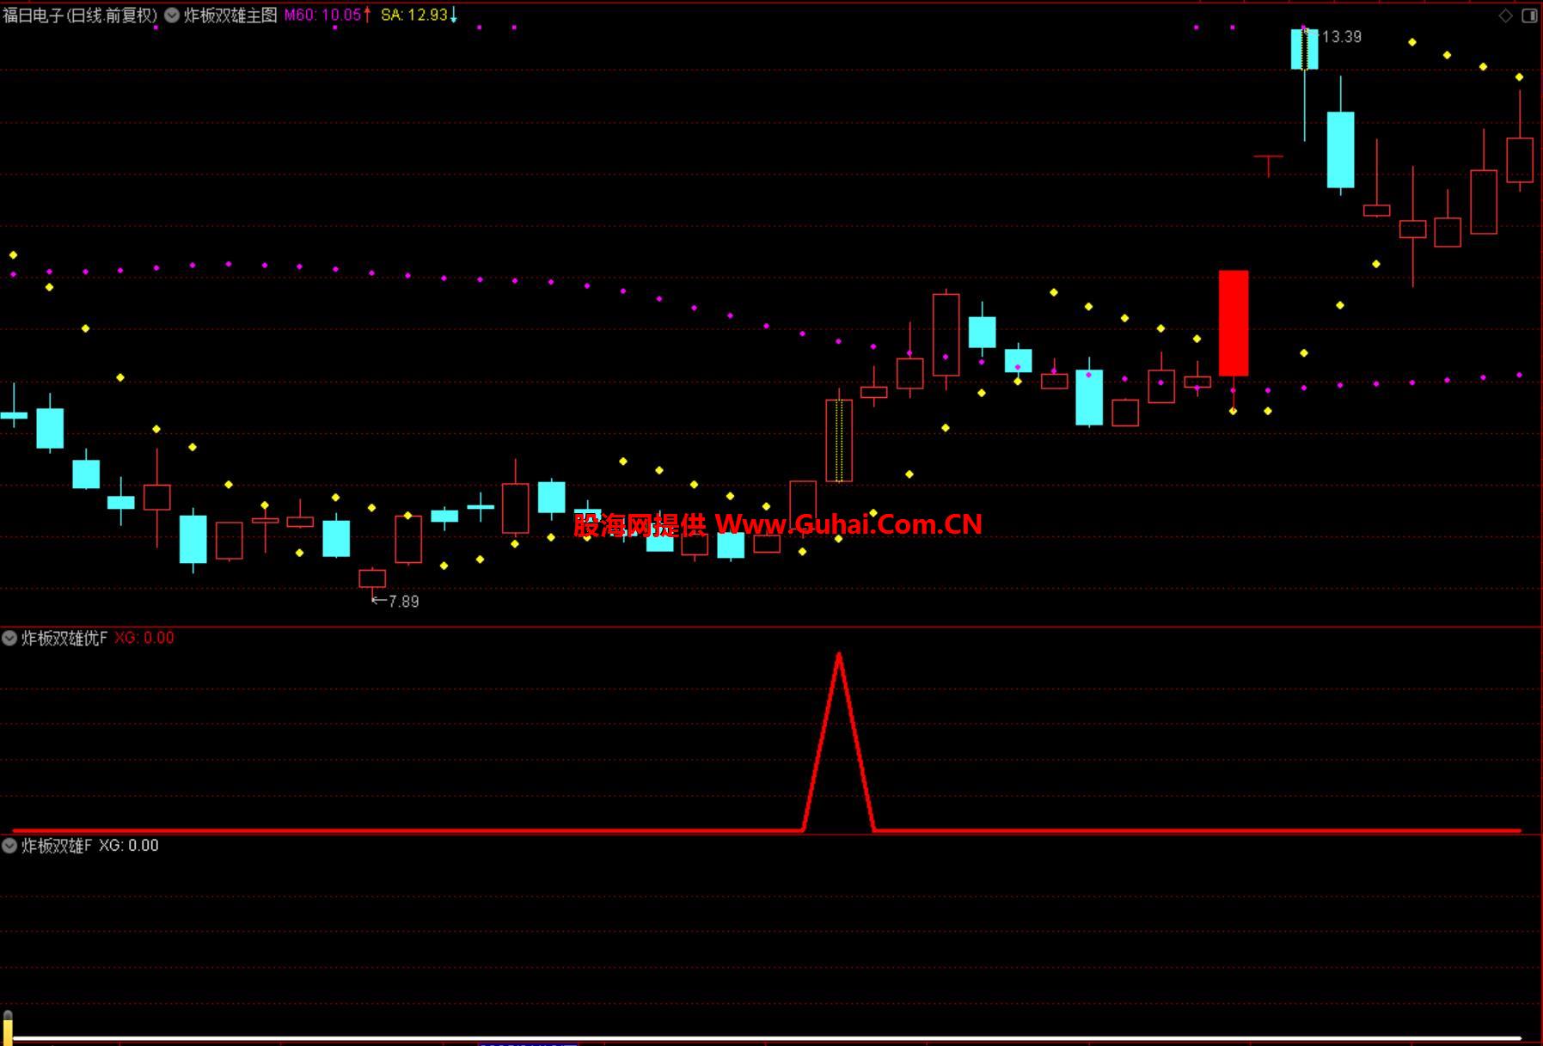This screenshot has height=1046, width=1543.
Task: Open the 炸板双雄主图 indicator dropdown arrow
Action: (x=172, y=15)
